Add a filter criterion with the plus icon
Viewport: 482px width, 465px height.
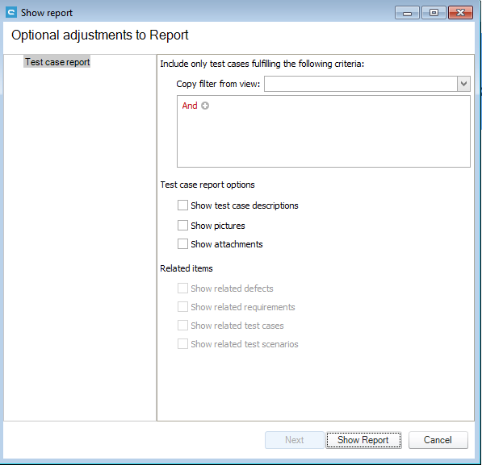205,106
